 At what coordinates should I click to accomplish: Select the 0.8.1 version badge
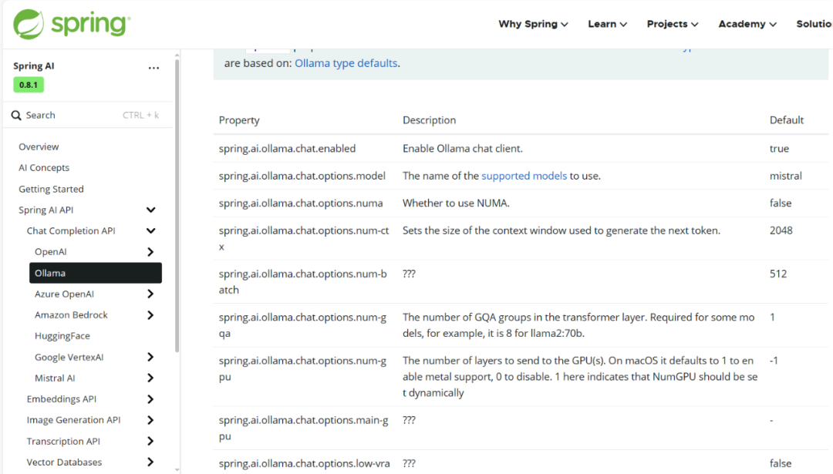point(29,85)
